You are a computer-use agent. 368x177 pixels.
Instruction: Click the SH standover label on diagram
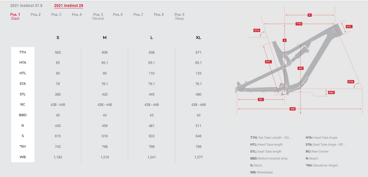point(301,68)
